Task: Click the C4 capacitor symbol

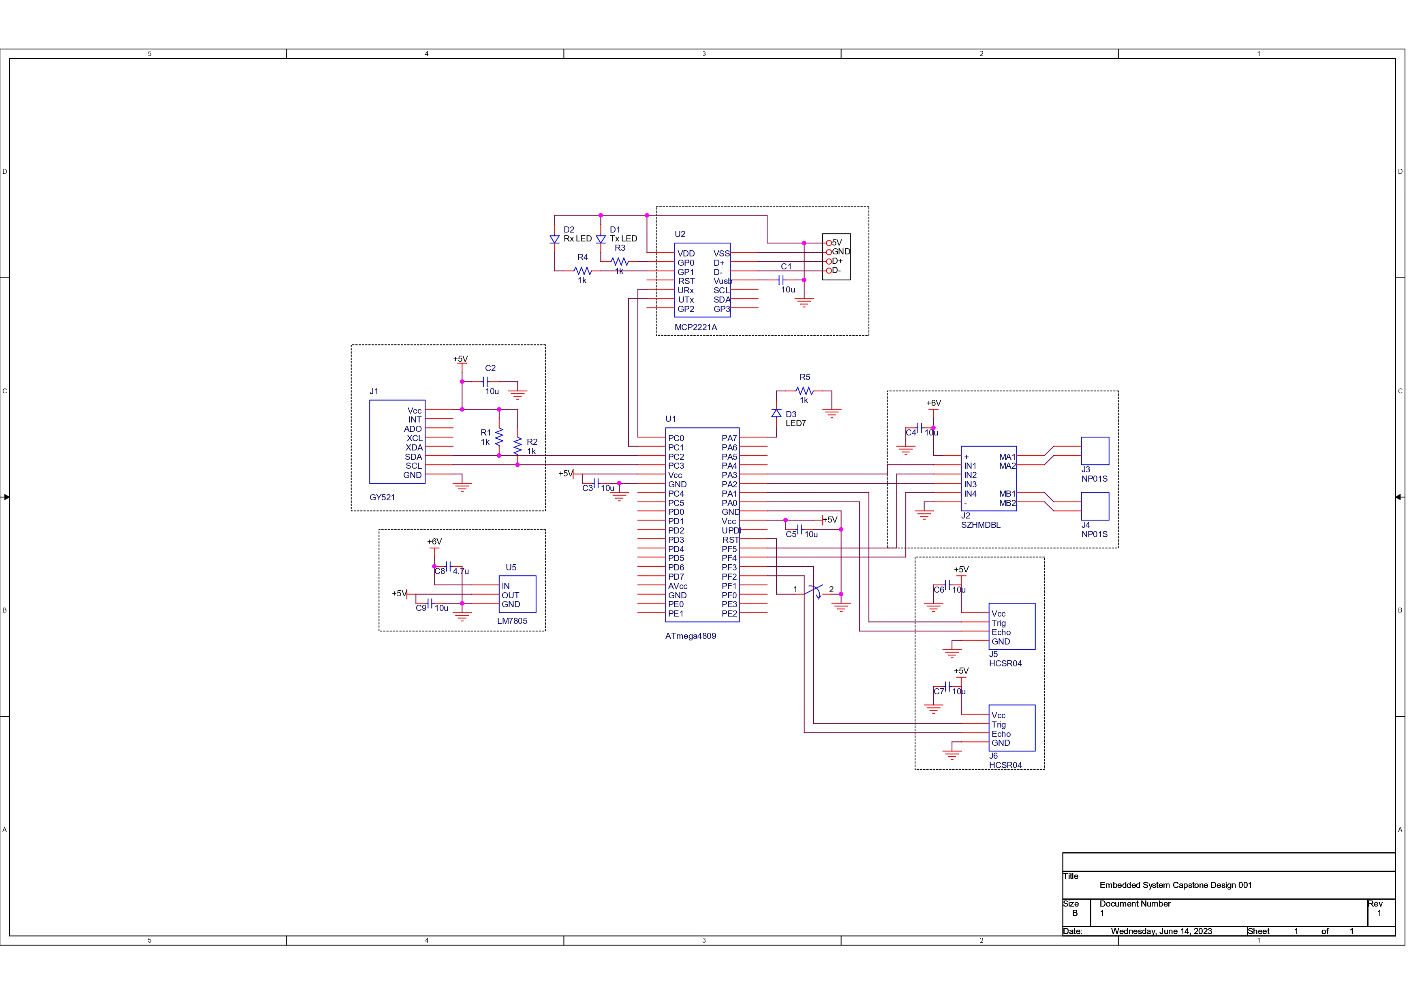Action: [x=920, y=428]
